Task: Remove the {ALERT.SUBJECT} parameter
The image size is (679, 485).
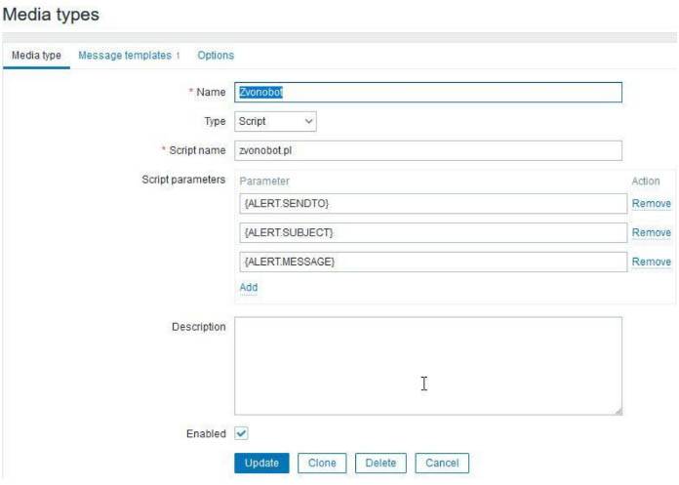Action: [x=651, y=233]
